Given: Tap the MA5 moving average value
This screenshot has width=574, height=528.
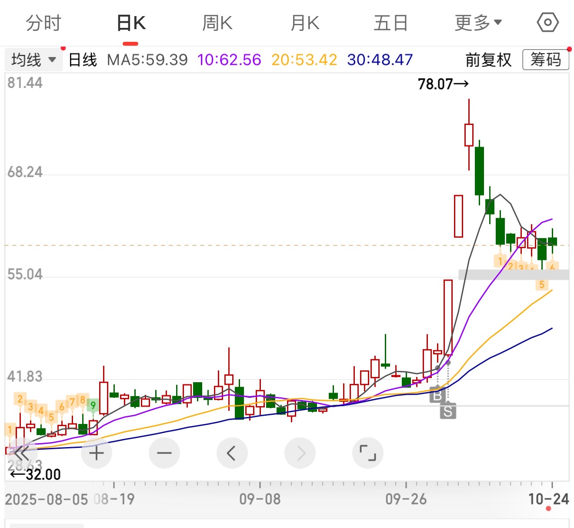Looking at the screenshot, I should point(147,60).
